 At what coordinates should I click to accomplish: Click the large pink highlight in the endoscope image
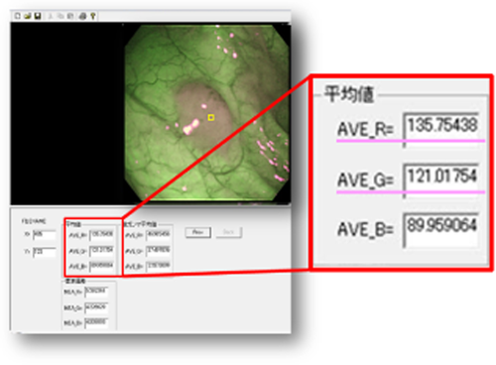[x=191, y=128]
